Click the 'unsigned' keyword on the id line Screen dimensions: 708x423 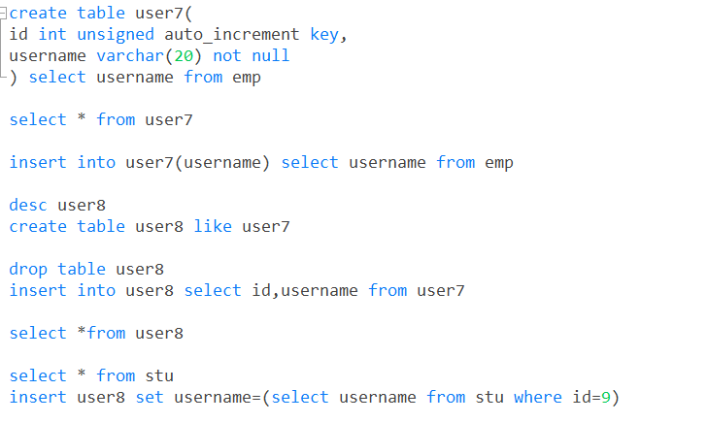(x=116, y=35)
